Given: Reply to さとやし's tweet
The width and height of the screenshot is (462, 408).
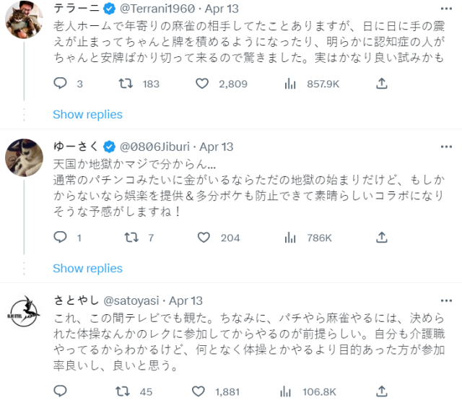Looking at the screenshot, I should point(61,391).
